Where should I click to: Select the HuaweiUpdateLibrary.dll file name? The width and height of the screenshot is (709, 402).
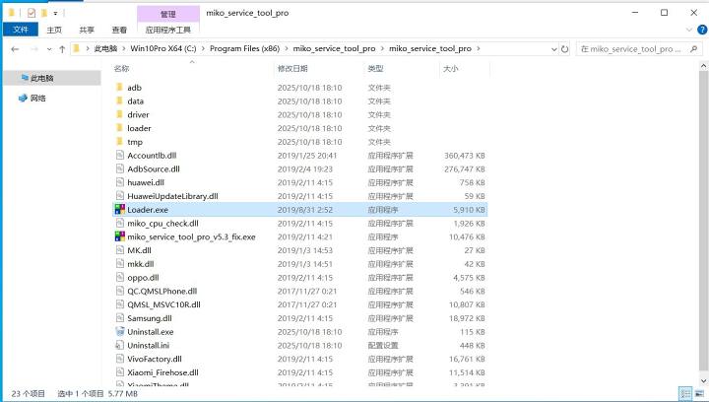pyautogui.click(x=172, y=196)
